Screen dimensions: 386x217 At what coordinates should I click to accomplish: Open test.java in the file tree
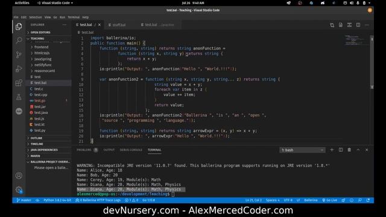(x=49, y=113)
